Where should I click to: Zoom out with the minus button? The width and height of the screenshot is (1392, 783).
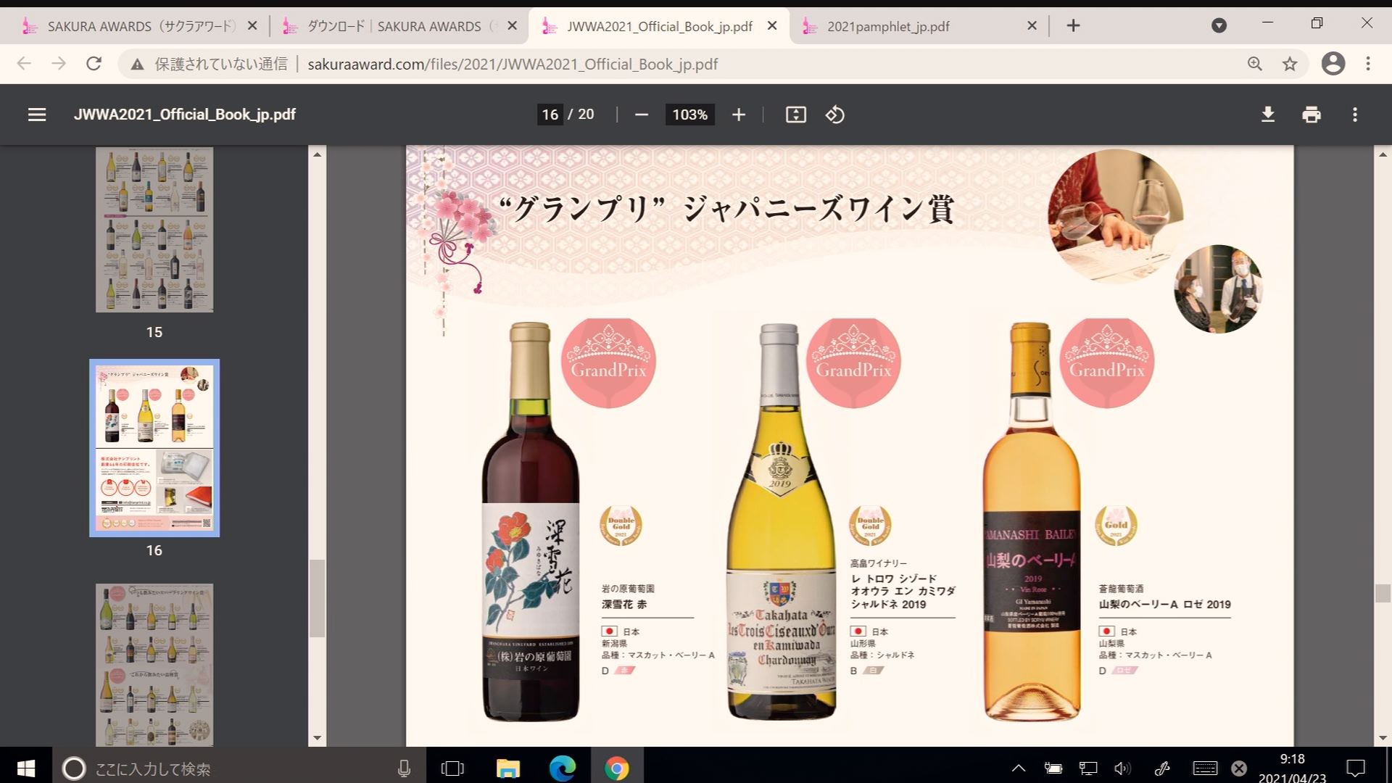click(641, 115)
